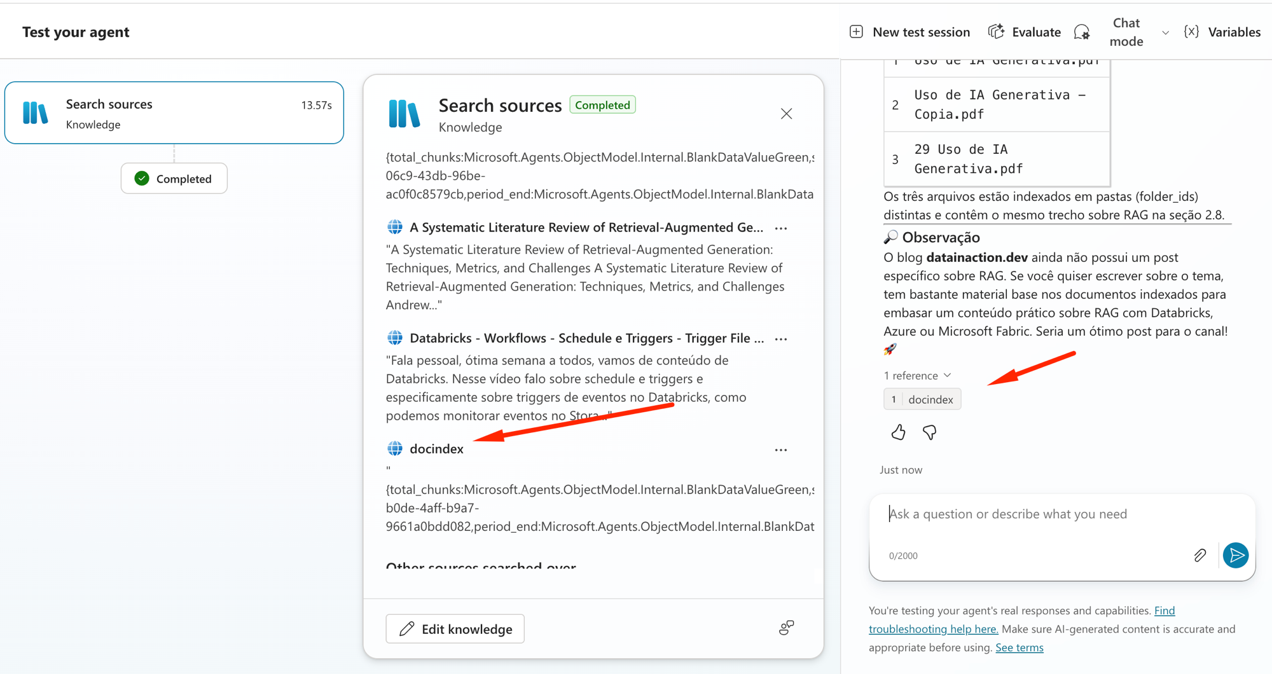Send the chat message
The image size is (1272, 674).
(1236, 555)
